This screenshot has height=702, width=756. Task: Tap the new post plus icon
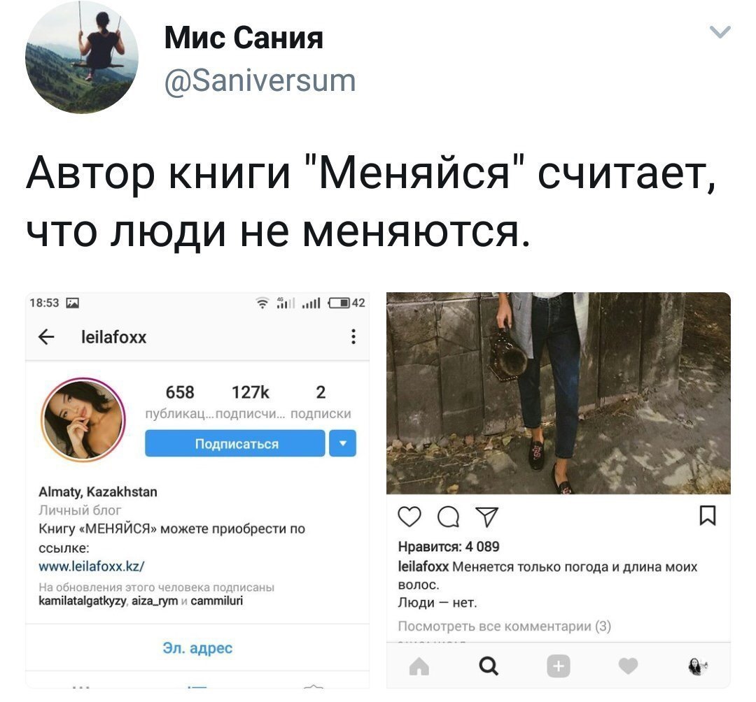pos(559,666)
